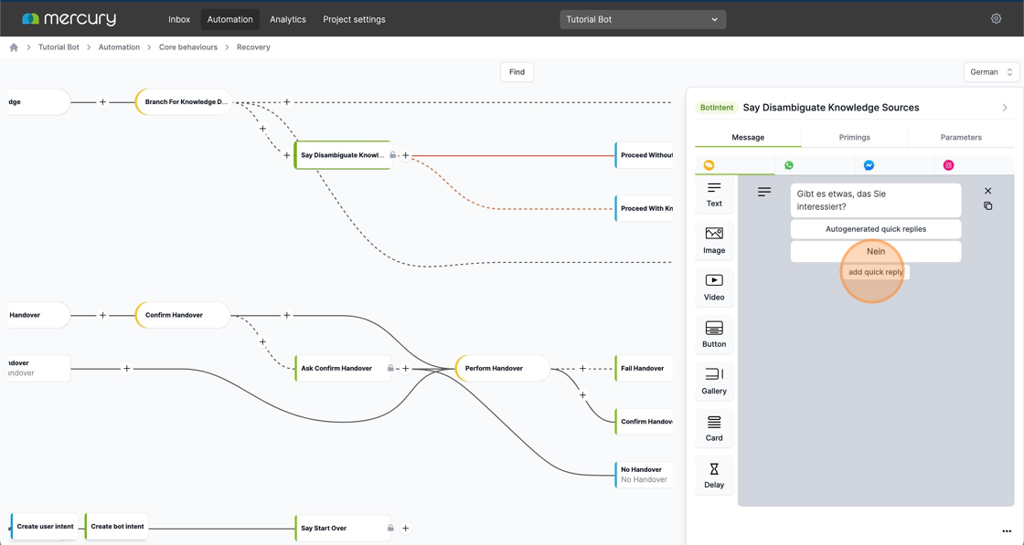This screenshot has width=1024, height=545.
Task: Go to Automation breadcrumb
Action: pyautogui.click(x=119, y=47)
